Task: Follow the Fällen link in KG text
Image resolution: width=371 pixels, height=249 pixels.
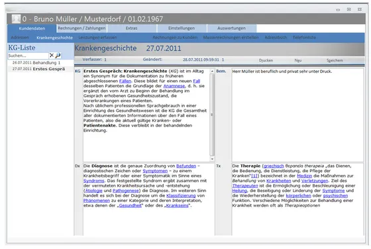Action: coord(125,81)
